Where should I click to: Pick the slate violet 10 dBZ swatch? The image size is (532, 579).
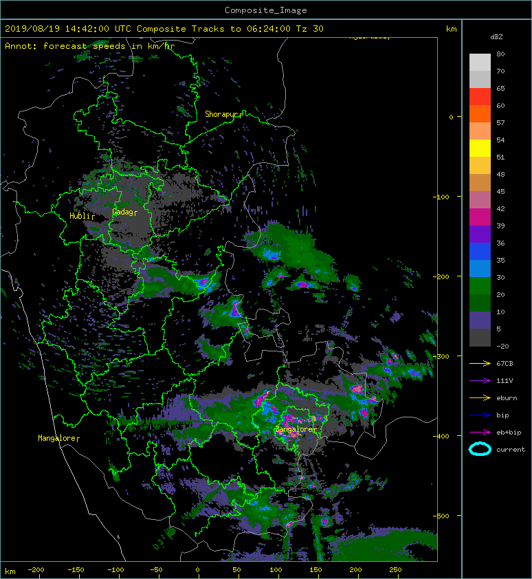point(480,320)
